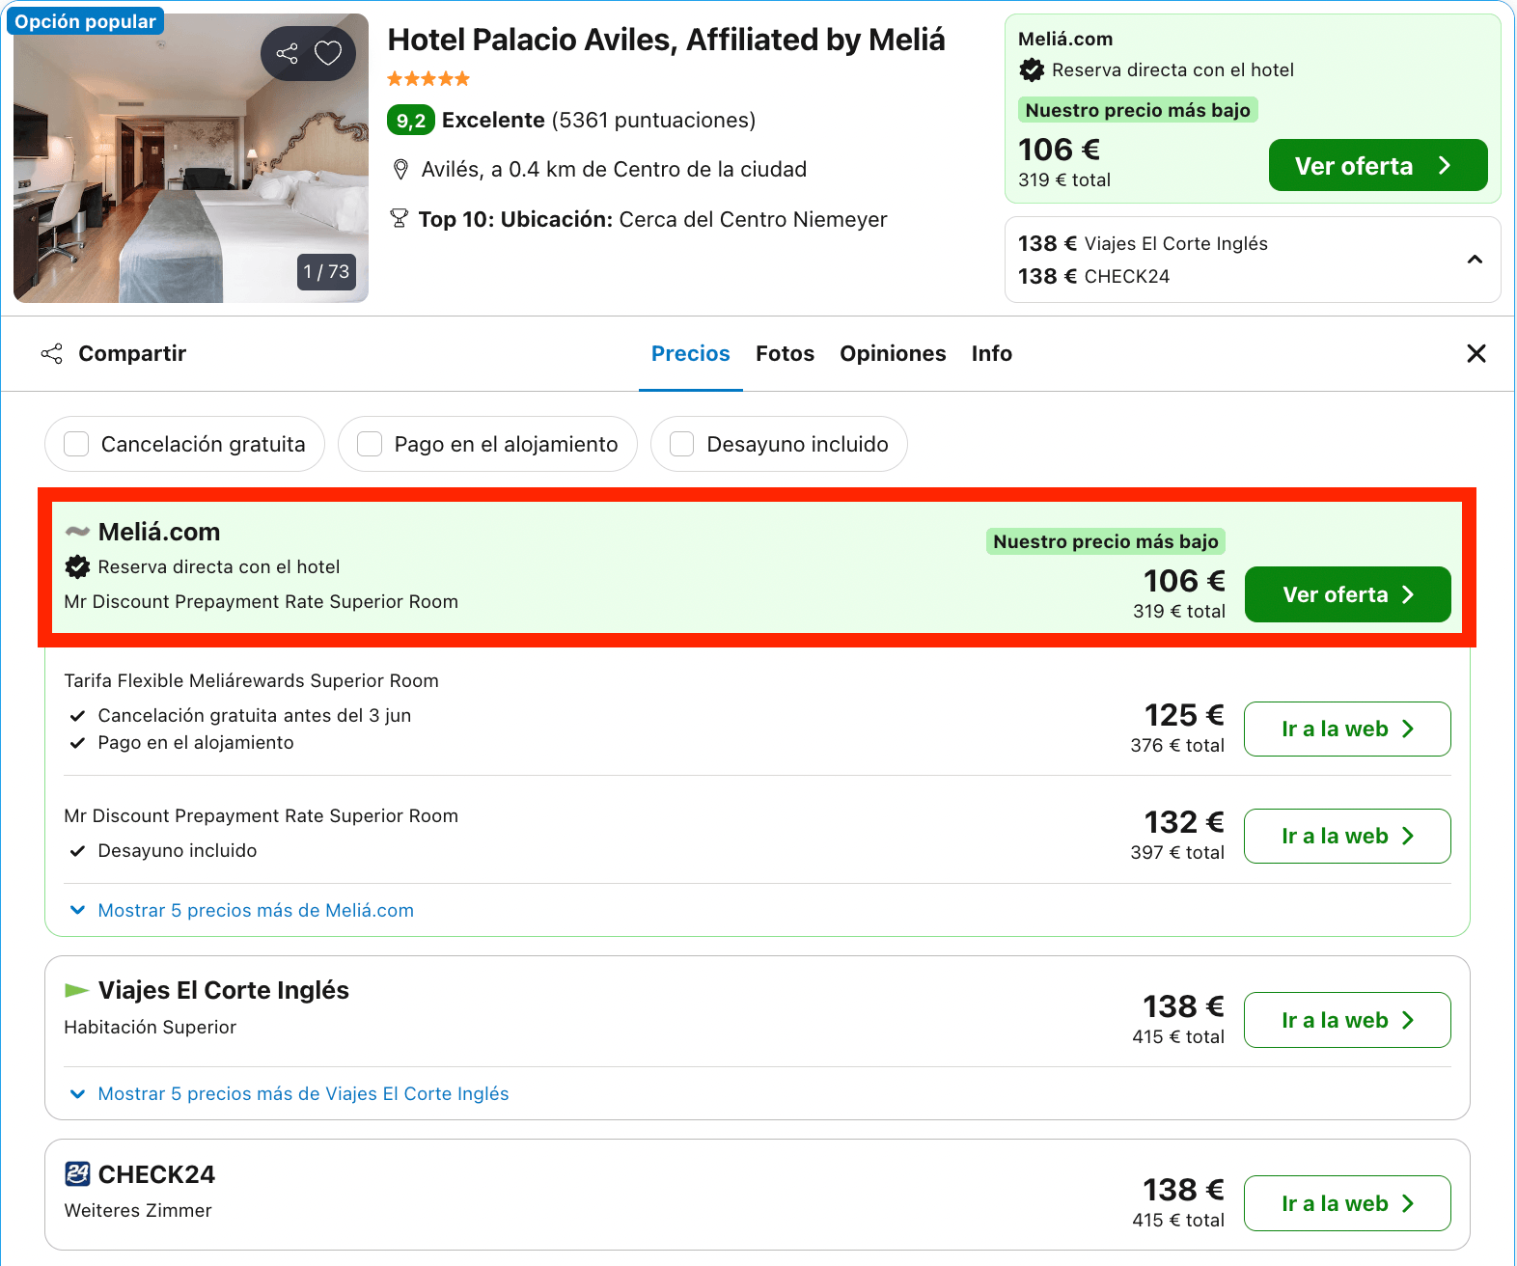Click the Desayuno incluido feature under 132 € rate
The image size is (1517, 1266).
pos(178,850)
